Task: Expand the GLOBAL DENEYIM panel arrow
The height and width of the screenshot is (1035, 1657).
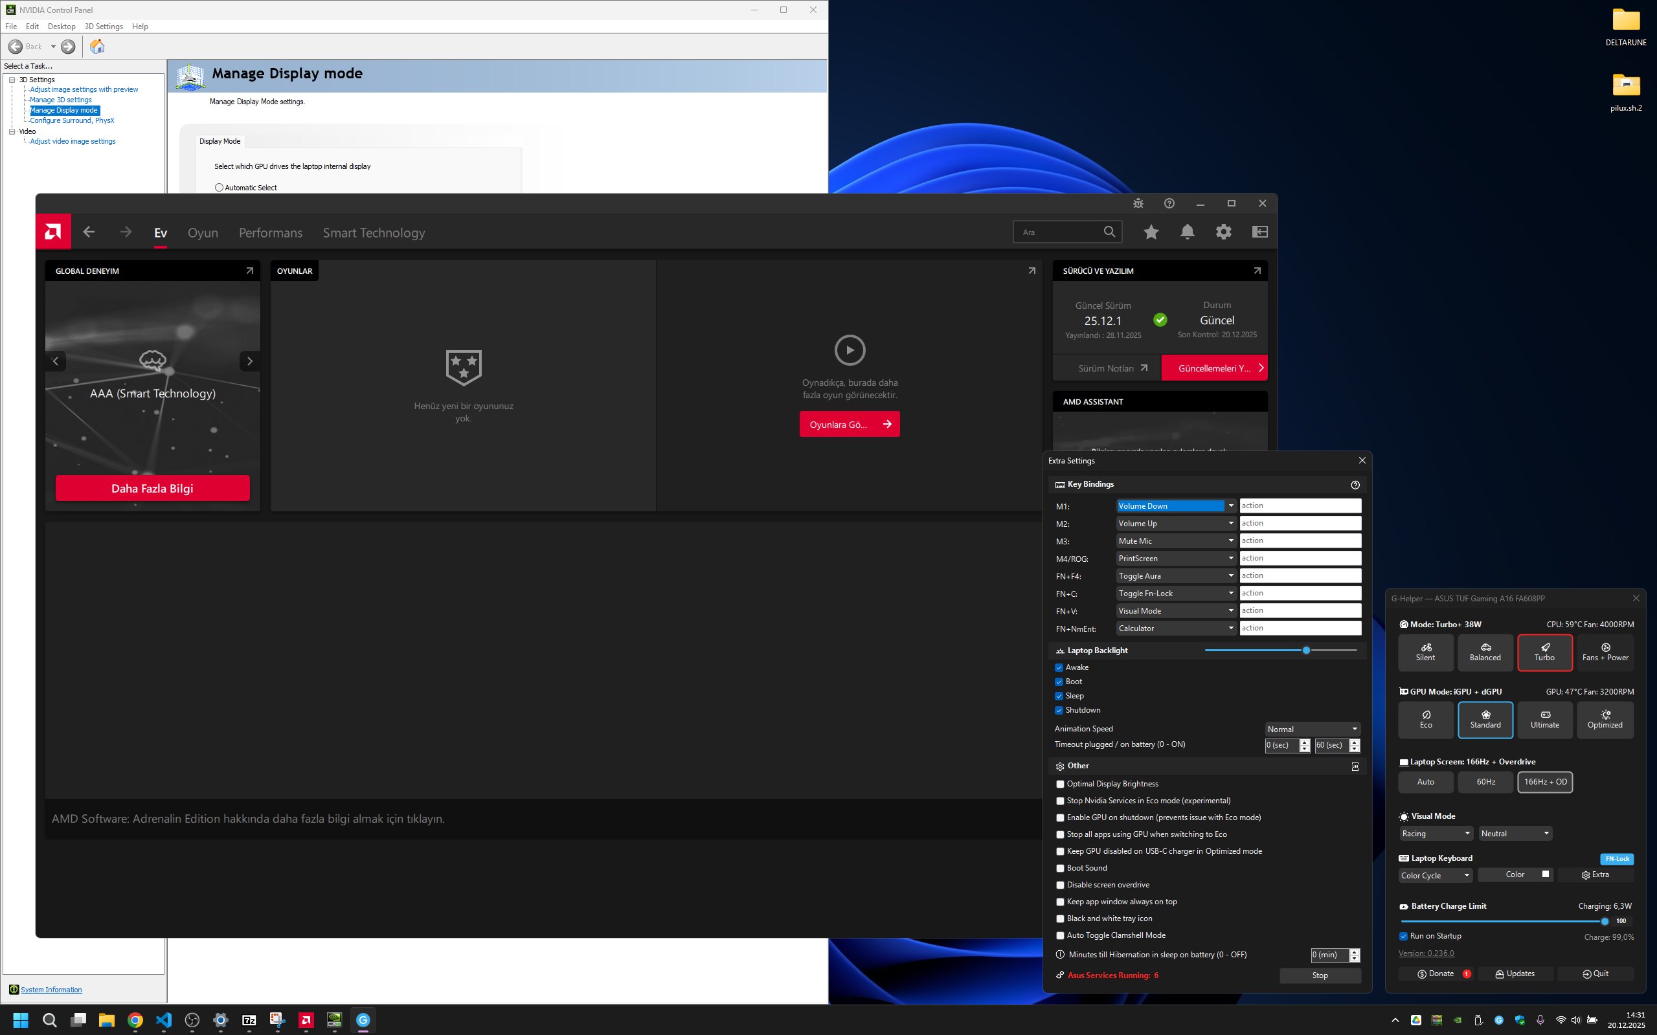Action: [x=249, y=271]
